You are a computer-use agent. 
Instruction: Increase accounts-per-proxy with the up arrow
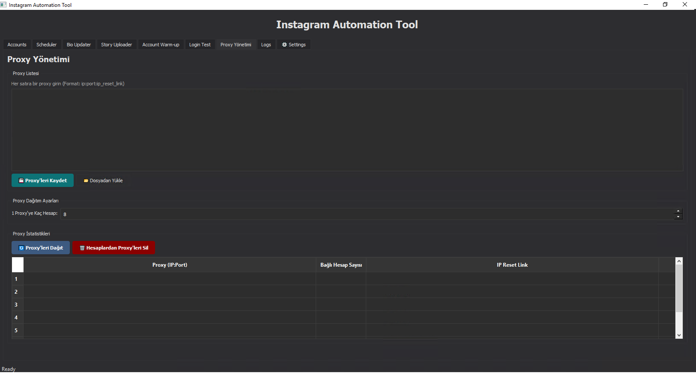click(678, 211)
